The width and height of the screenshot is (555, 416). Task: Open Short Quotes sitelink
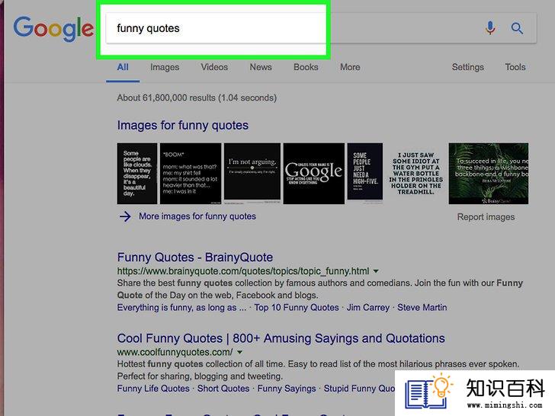(223, 389)
